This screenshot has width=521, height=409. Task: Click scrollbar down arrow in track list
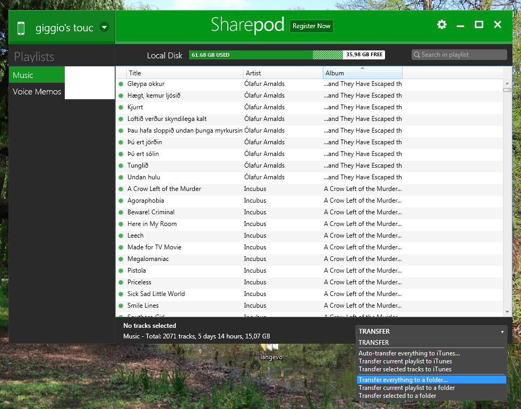[507, 312]
